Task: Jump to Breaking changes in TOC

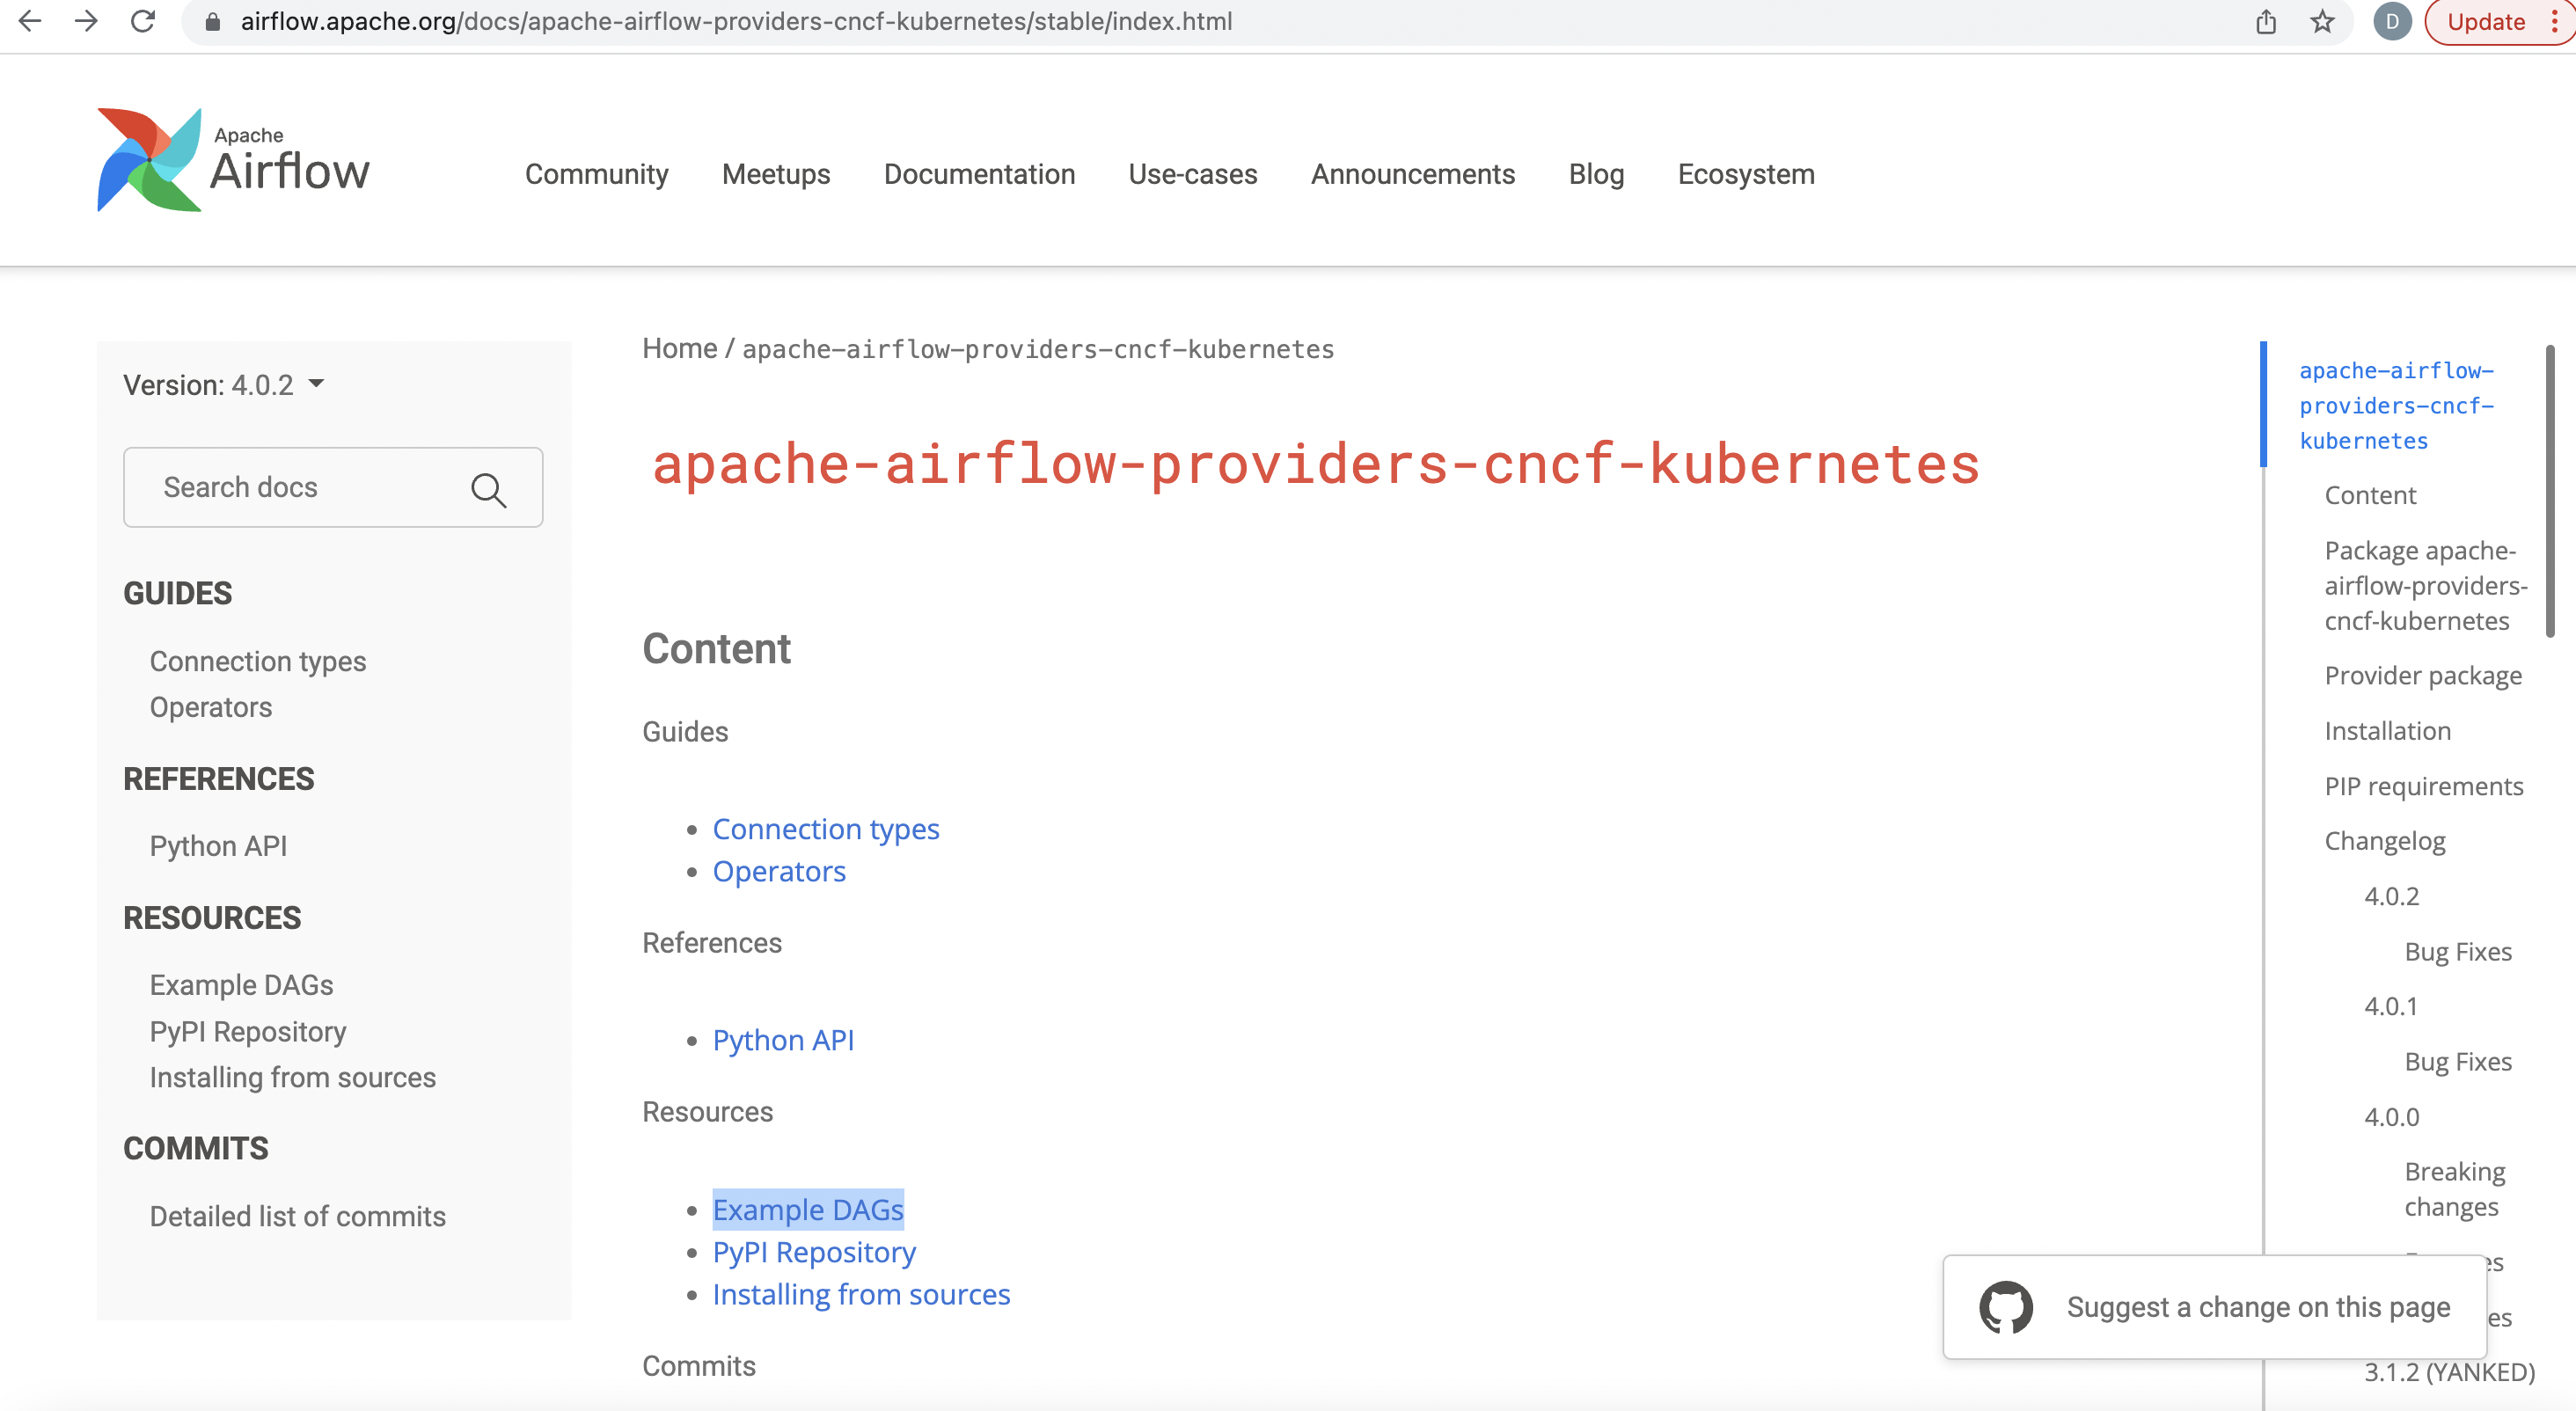Action: coord(2455,1189)
